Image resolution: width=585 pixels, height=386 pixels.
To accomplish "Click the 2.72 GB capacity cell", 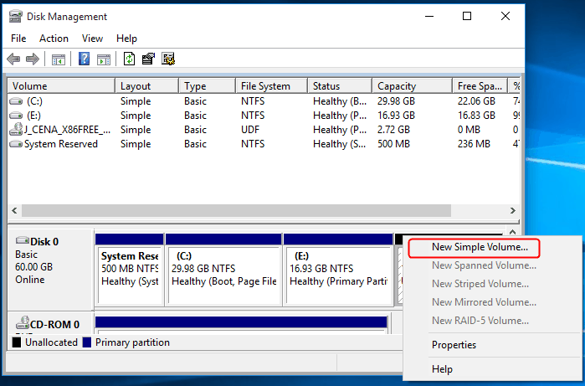I will click(393, 130).
